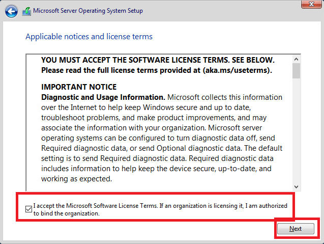
Task: Click the 'to bind the organization.' text
Action: (66, 213)
